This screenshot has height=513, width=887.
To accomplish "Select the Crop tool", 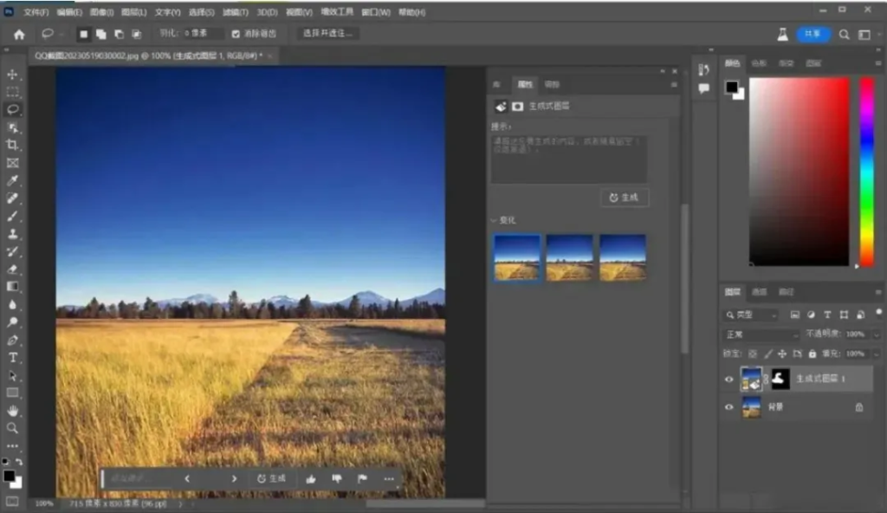I will (12, 145).
